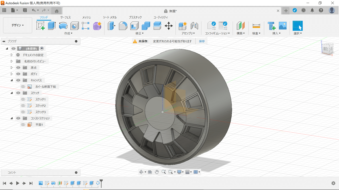Select the Insert Canvas image icon
The width and height of the screenshot is (339, 190).
(282, 26)
